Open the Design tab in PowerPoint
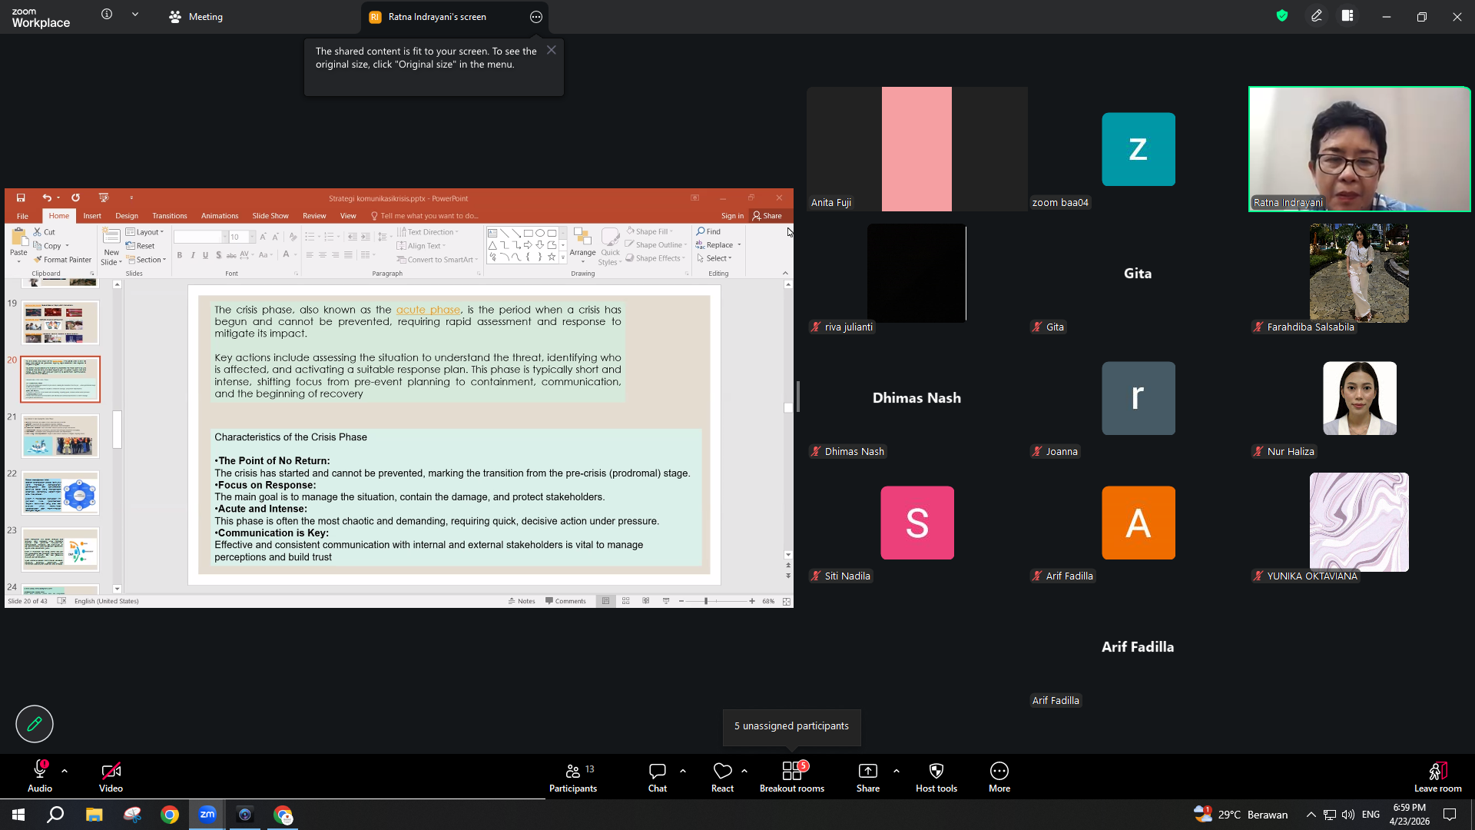 click(127, 216)
